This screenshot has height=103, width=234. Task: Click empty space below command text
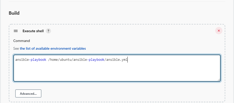[x=117, y=72]
